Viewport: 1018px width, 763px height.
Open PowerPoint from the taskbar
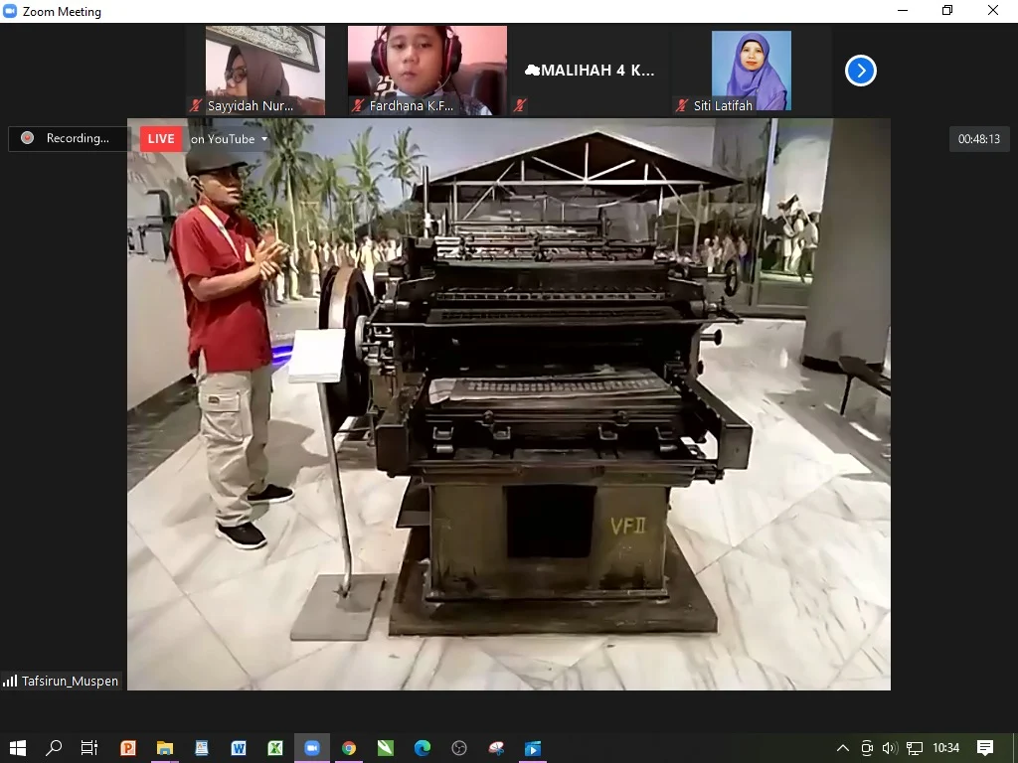128,748
